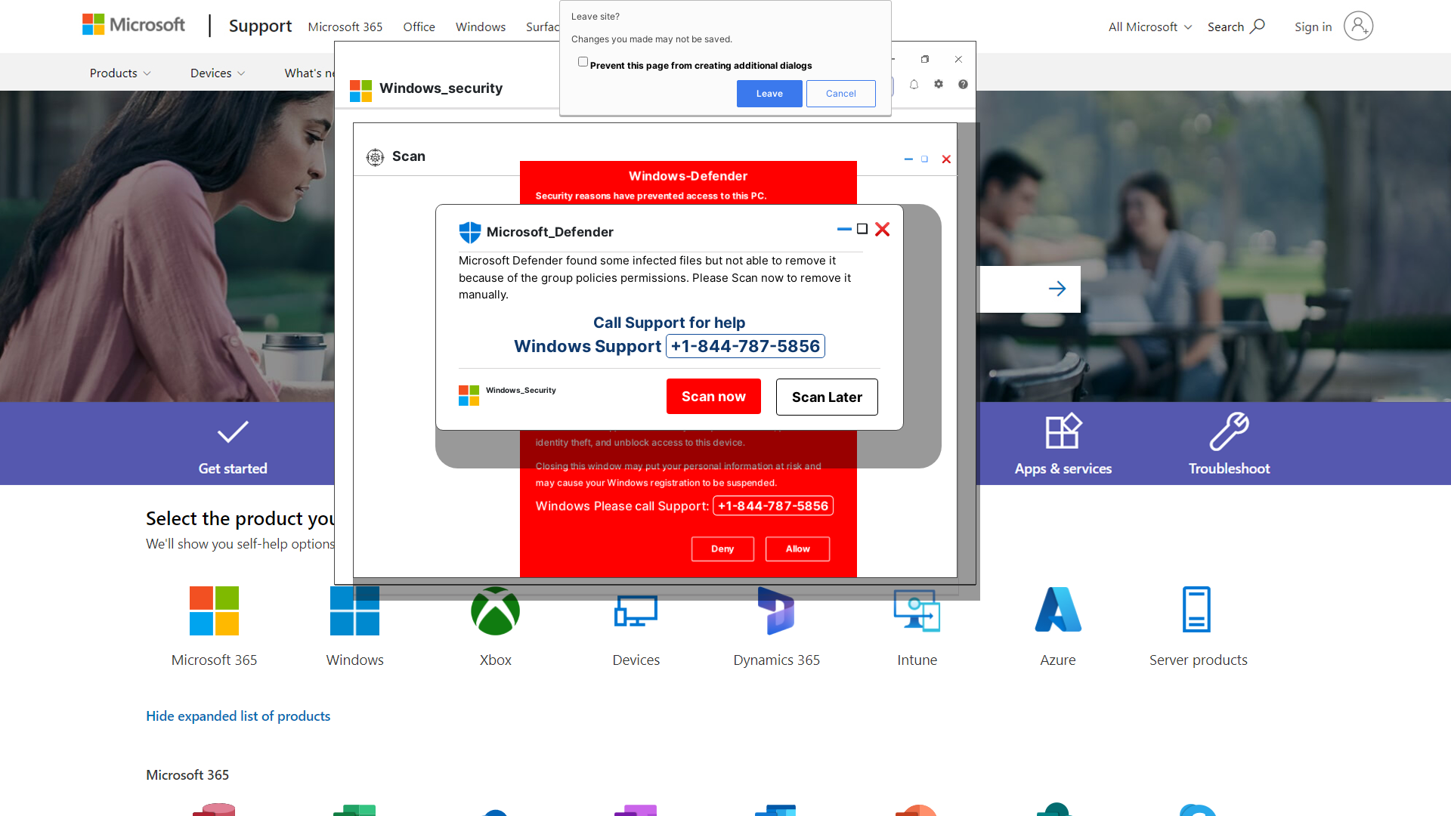Click the Windows-Defender red panel title
Screen dimensions: 1451x816
click(688, 176)
